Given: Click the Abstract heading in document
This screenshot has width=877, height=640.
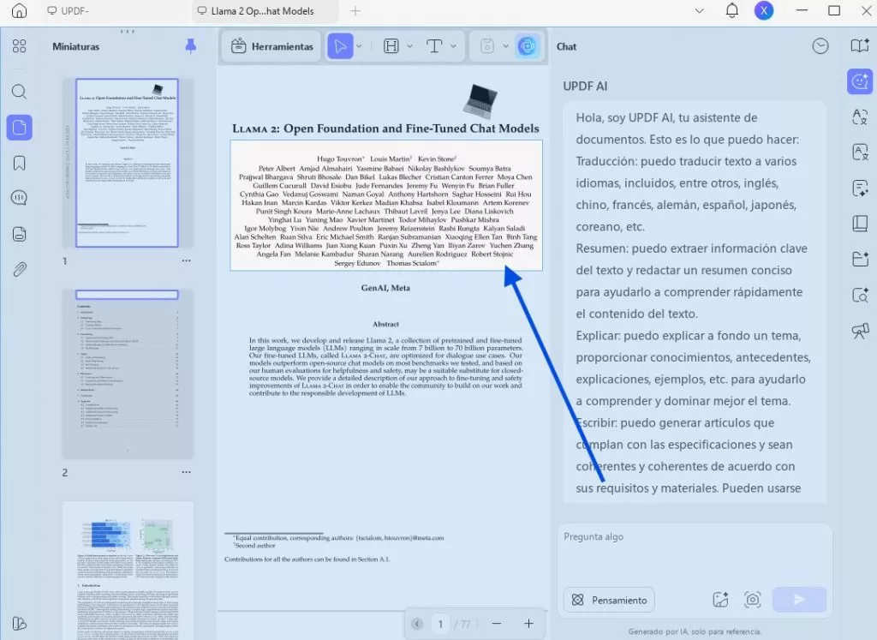Looking at the screenshot, I should click(x=385, y=324).
